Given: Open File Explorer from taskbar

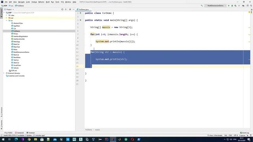Looking at the screenshot, I should click(36, 139).
